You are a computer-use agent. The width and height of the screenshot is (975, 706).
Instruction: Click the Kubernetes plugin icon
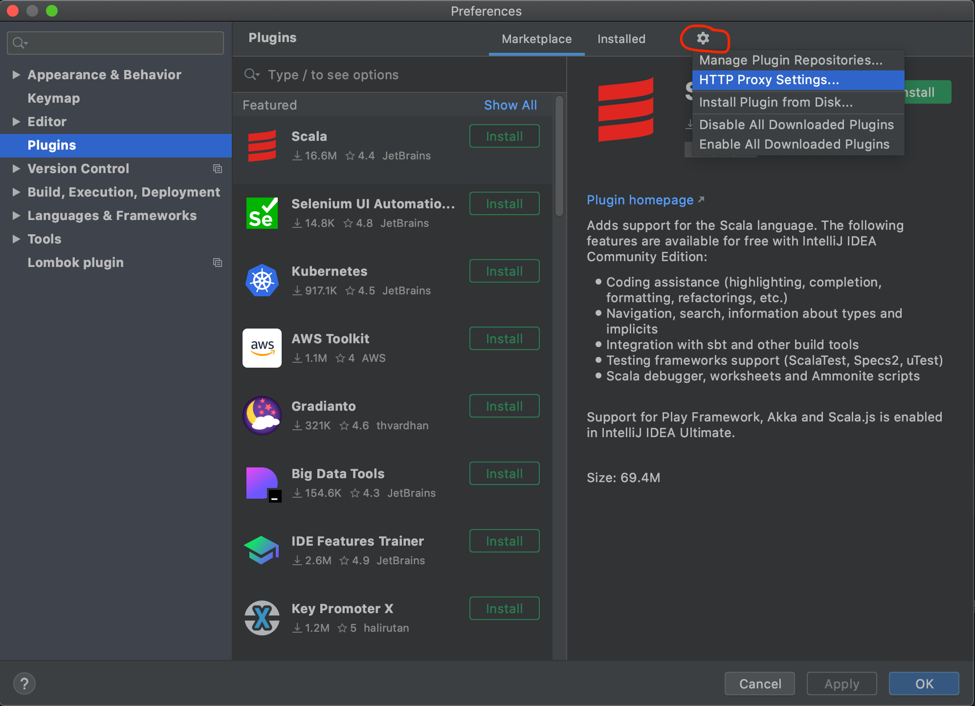point(264,281)
